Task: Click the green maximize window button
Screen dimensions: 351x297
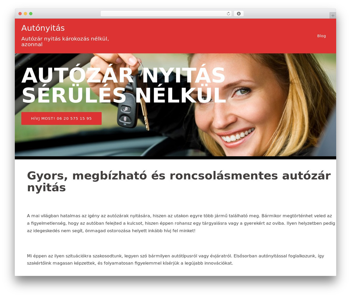Action: (31, 14)
